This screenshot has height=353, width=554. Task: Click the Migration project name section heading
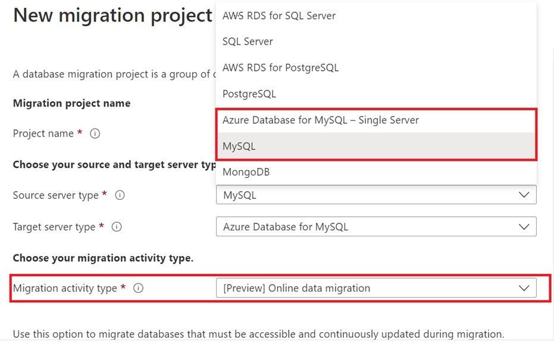click(71, 103)
